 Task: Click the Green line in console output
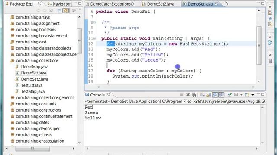tap(91, 112)
